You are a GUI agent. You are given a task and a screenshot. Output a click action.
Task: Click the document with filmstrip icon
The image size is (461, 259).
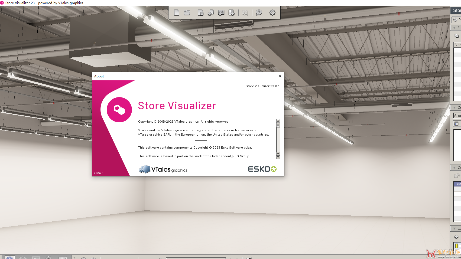point(200,13)
